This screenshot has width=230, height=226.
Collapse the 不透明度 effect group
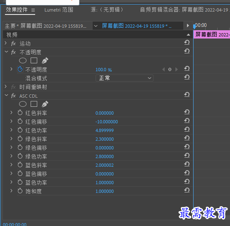[x=6, y=52]
